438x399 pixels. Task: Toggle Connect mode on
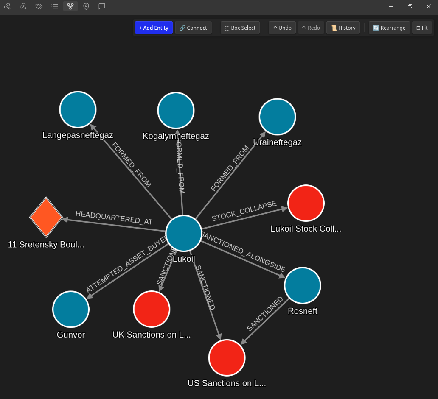[193, 28]
